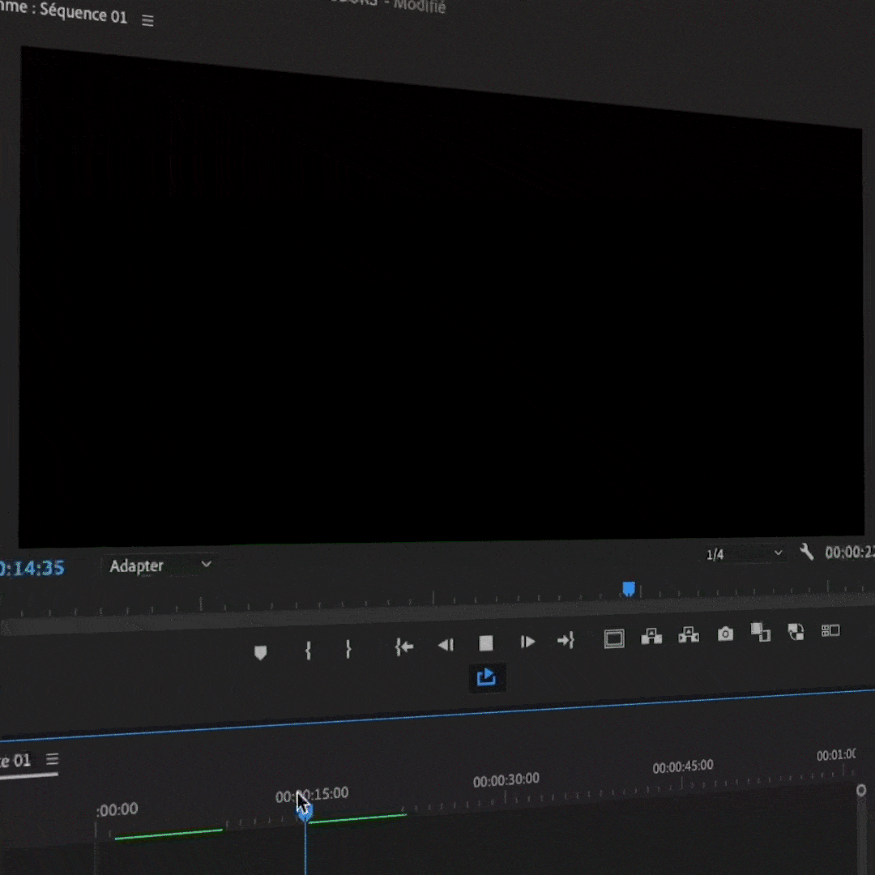Screen dimensions: 875x875
Task: Open the wrench settings menu
Action: [x=806, y=552]
